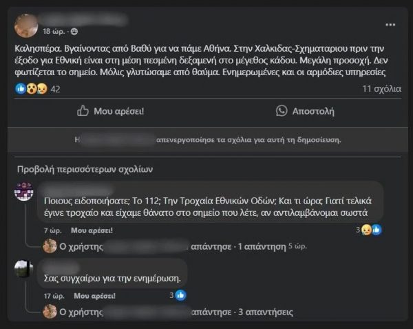This screenshot has width=413, height=329.
Task: Open the post options three-dot menu
Action: coord(392,26)
